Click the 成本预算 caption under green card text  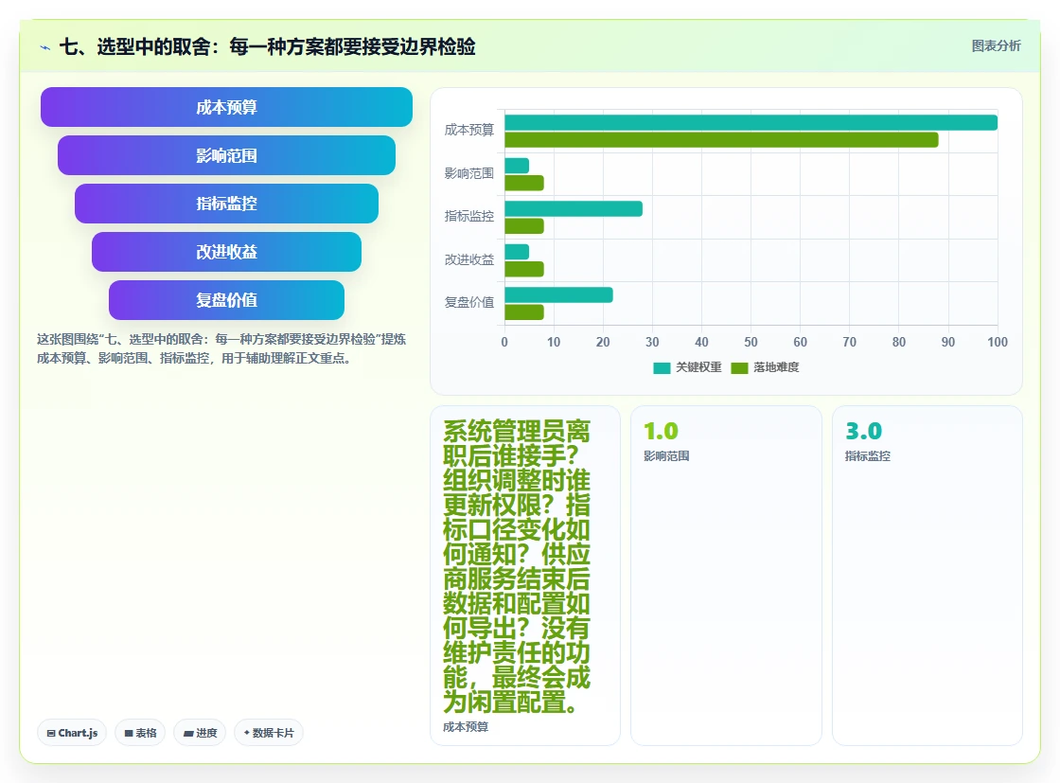[x=466, y=727]
